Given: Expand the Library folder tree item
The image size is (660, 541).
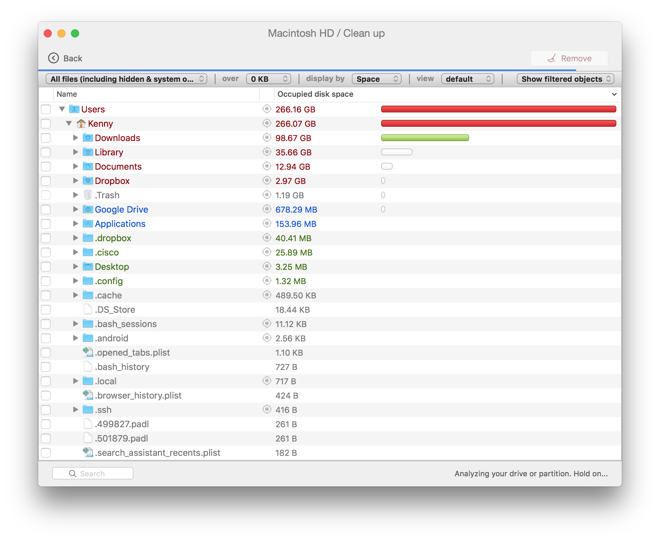Looking at the screenshot, I should pos(77,152).
